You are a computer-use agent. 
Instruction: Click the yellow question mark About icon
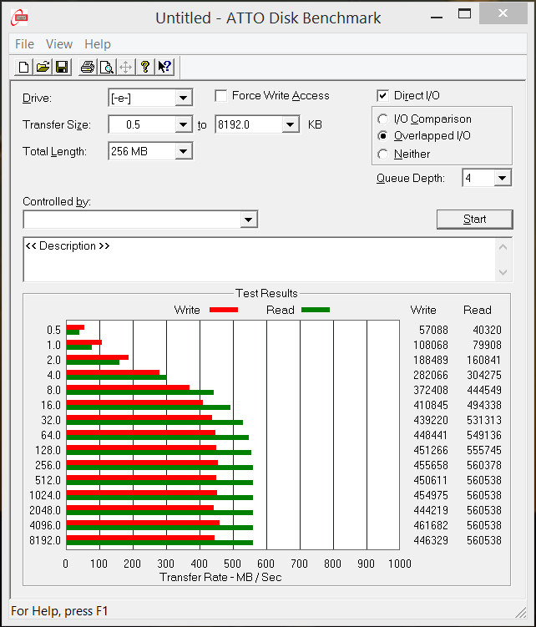point(145,68)
